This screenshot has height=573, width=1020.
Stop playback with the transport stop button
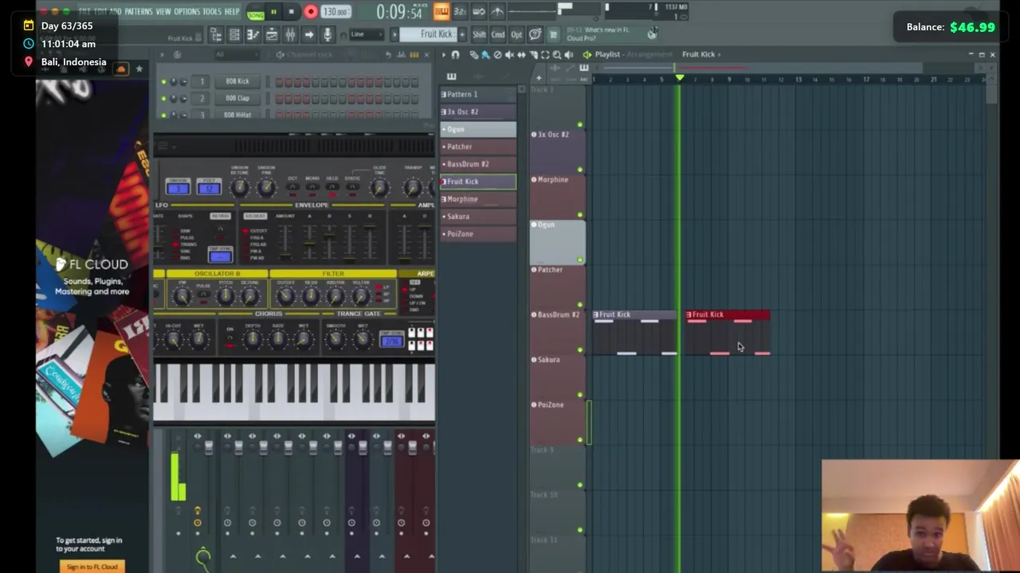point(291,12)
